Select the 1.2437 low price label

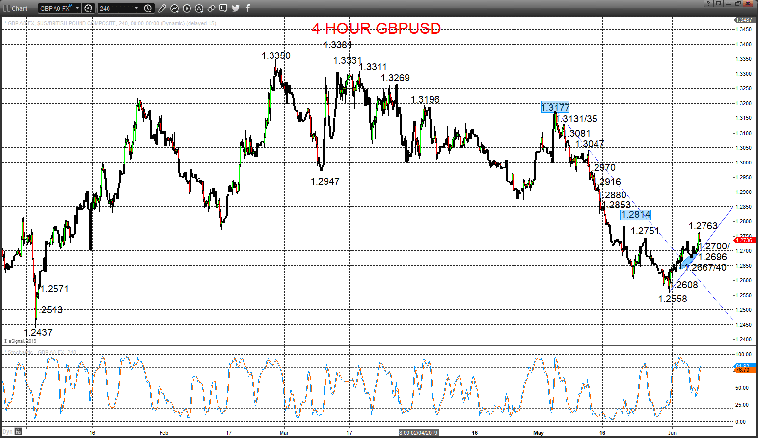[38, 332]
